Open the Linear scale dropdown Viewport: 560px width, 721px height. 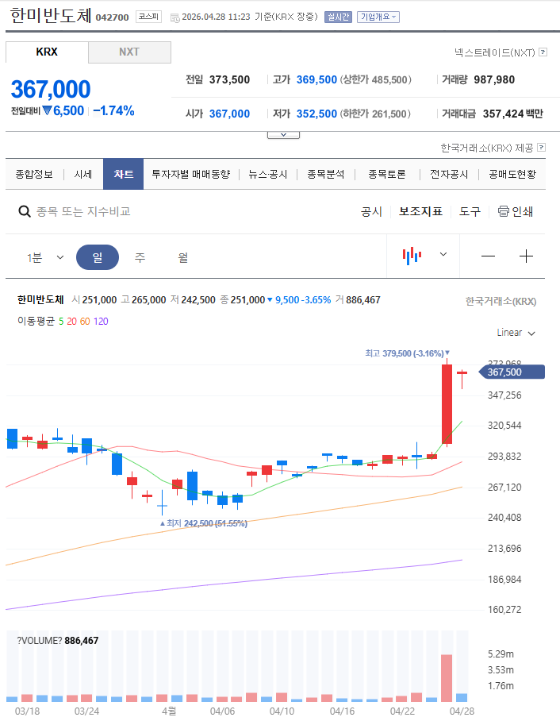(x=516, y=333)
